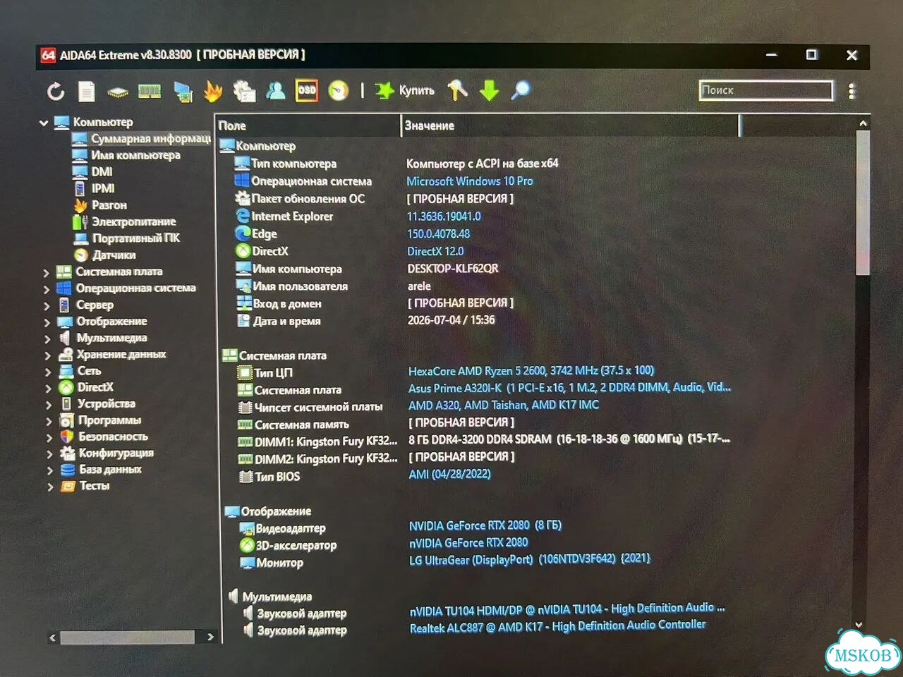Open the Realtek ALC887 audio link
The width and height of the screenshot is (903, 677).
point(557,626)
